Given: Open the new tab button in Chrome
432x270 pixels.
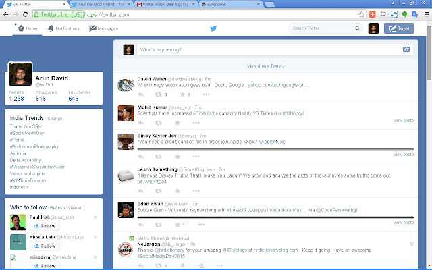Looking at the screenshot, I should pos(269,5).
